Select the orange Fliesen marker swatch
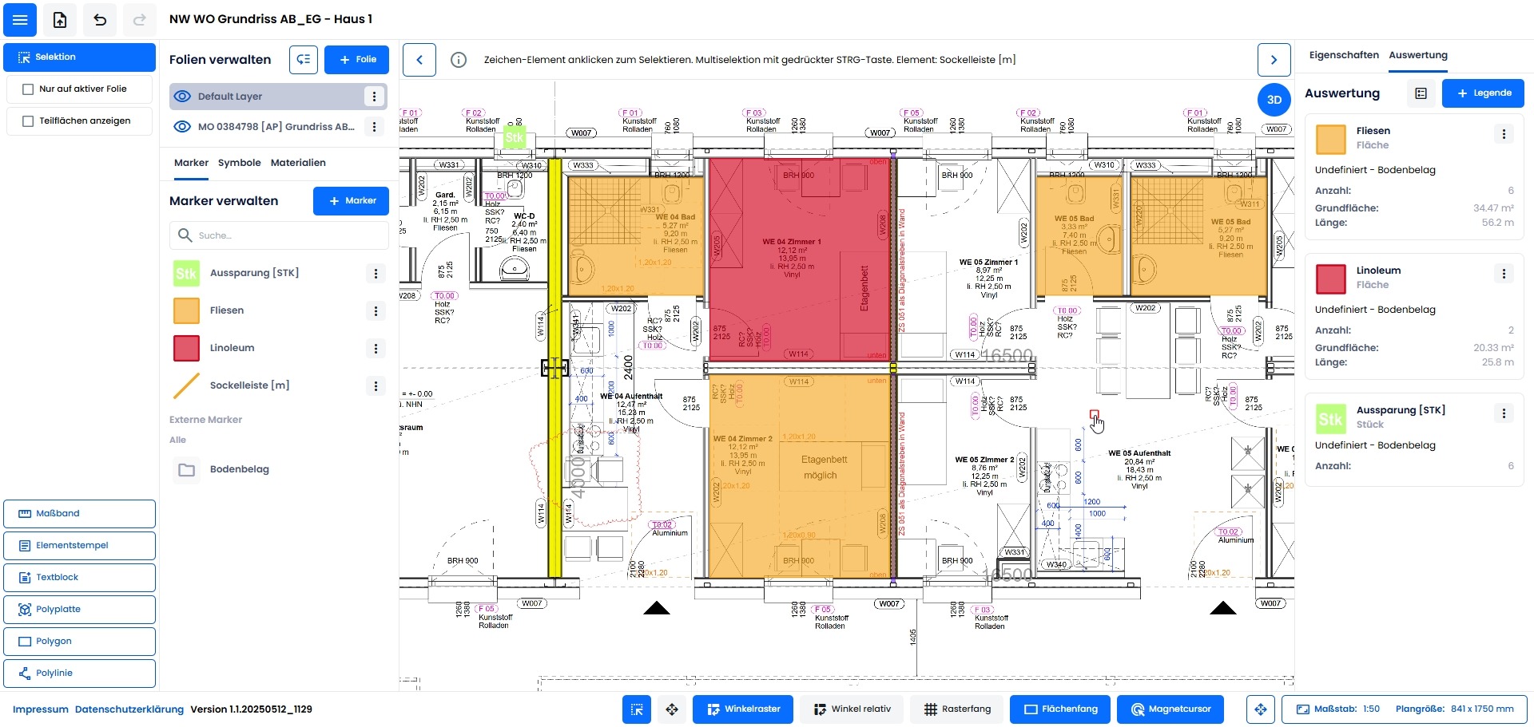Viewport: 1534px width, 727px height. click(x=186, y=310)
